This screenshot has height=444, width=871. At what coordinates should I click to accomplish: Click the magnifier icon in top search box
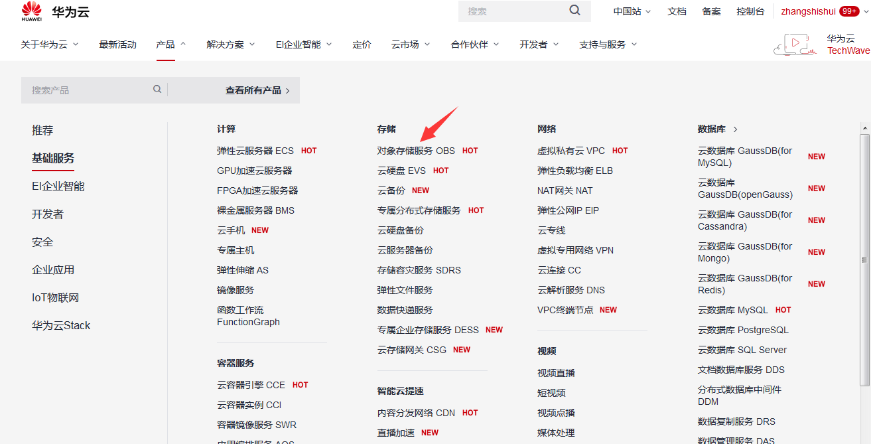coord(575,11)
